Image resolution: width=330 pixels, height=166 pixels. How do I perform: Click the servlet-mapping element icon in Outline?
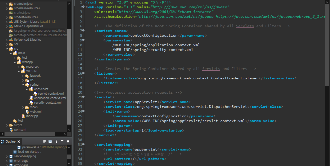pyautogui.click(x=11, y=156)
